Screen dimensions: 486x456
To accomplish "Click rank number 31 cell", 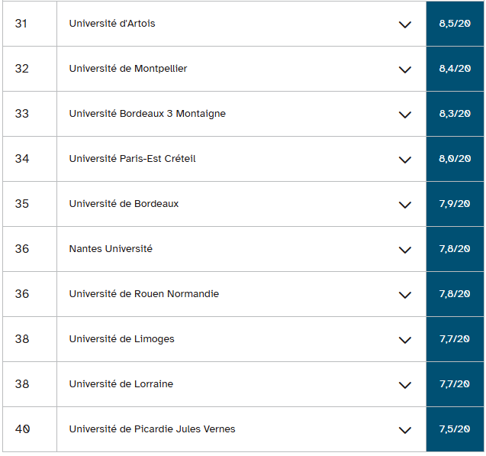I will coord(21,24).
